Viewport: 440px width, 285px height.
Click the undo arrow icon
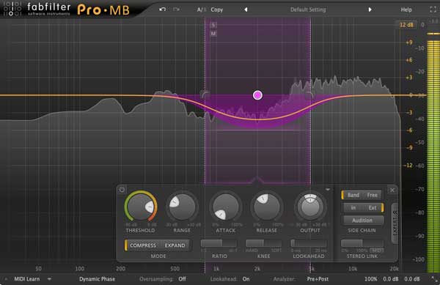pos(162,10)
